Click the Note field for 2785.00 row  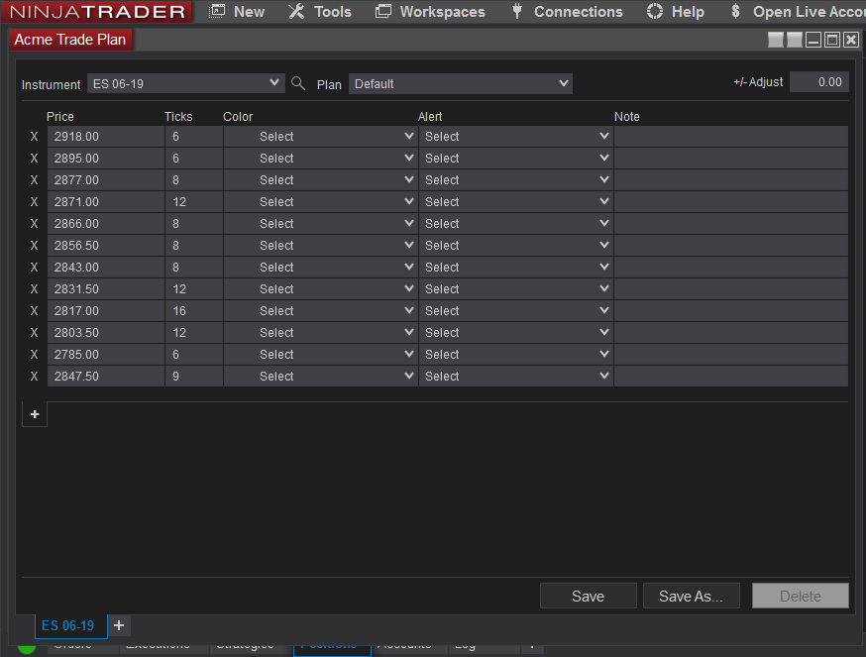[731, 355]
